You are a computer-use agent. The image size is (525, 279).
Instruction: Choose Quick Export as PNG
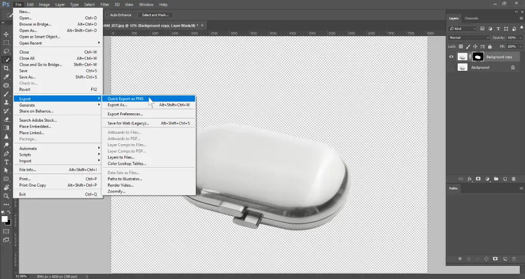coord(149,99)
